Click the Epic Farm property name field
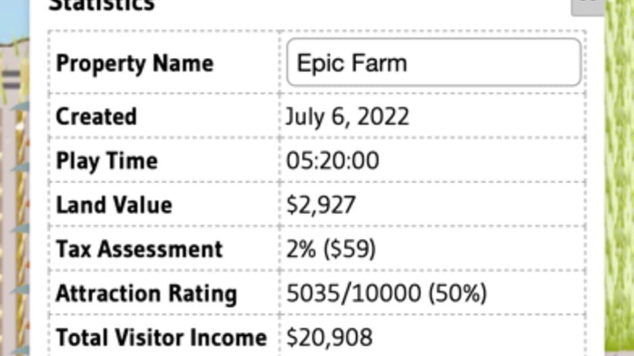The image size is (634, 356). click(x=434, y=62)
